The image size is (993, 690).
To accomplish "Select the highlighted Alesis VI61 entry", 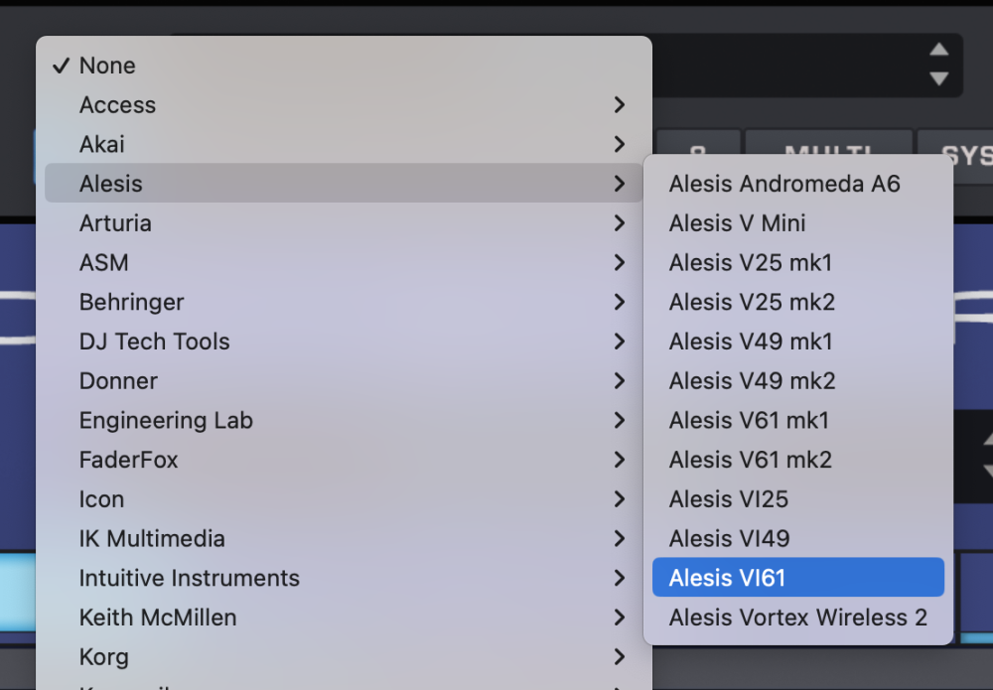I will [728, 578].
